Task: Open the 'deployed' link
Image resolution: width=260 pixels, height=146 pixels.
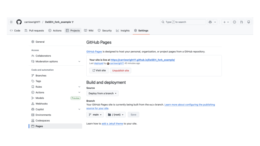Action: 99,63
